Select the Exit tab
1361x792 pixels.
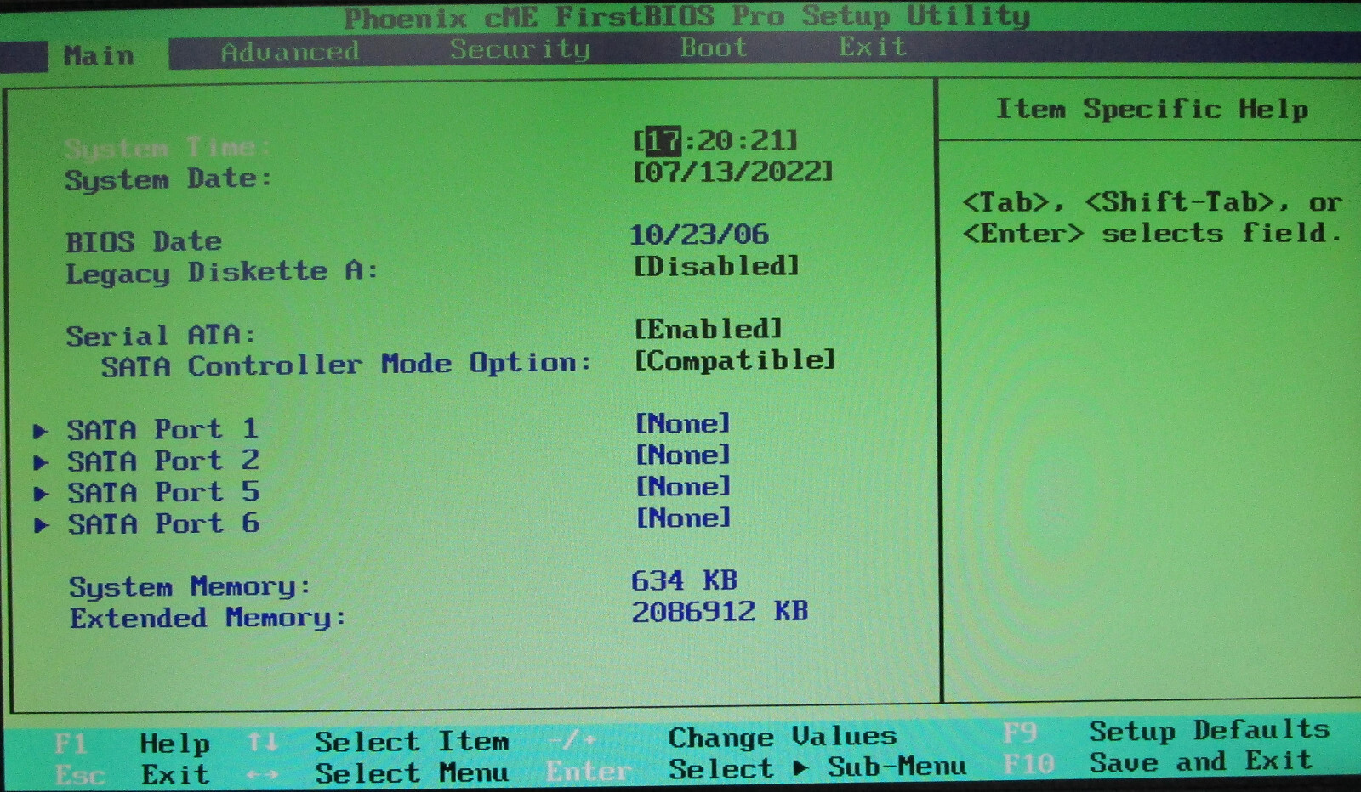click(873, 46)
